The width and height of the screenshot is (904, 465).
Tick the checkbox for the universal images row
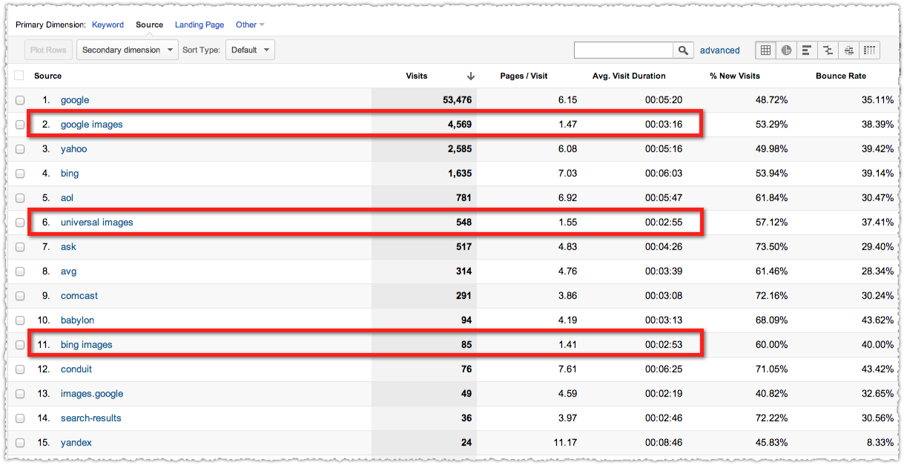[20, 222]
